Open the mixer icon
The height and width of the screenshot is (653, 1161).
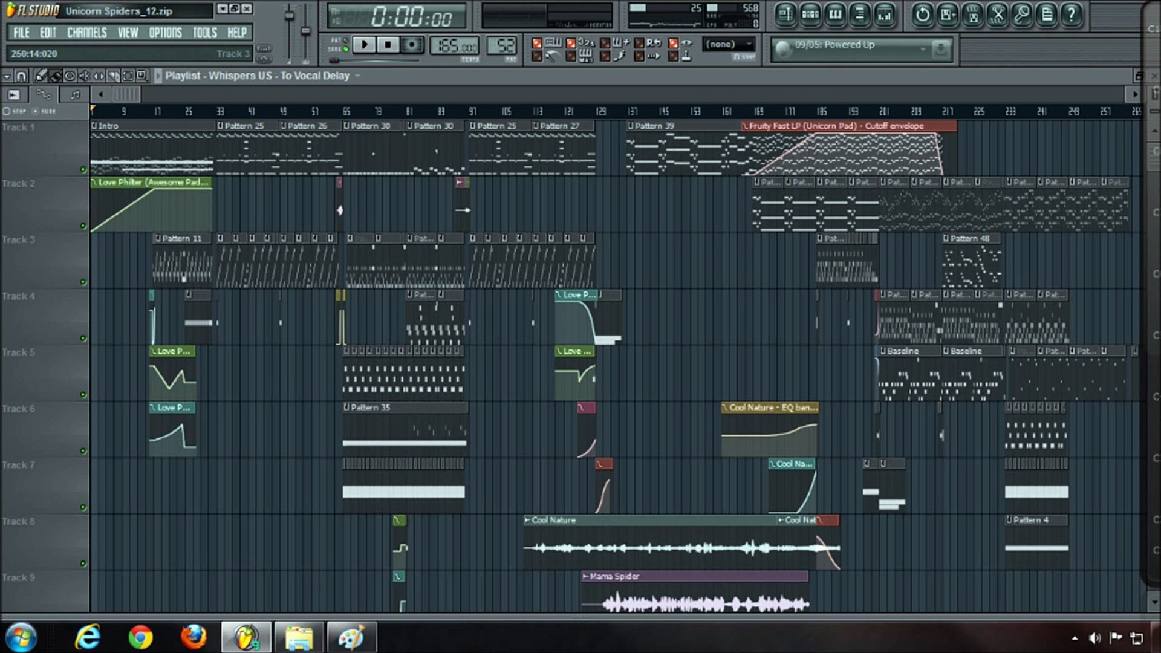884,15
